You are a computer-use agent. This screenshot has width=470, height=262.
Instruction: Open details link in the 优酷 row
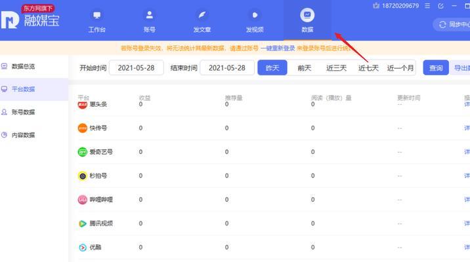point(467,248)
